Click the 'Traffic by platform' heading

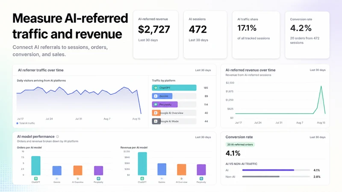(164, 81)
